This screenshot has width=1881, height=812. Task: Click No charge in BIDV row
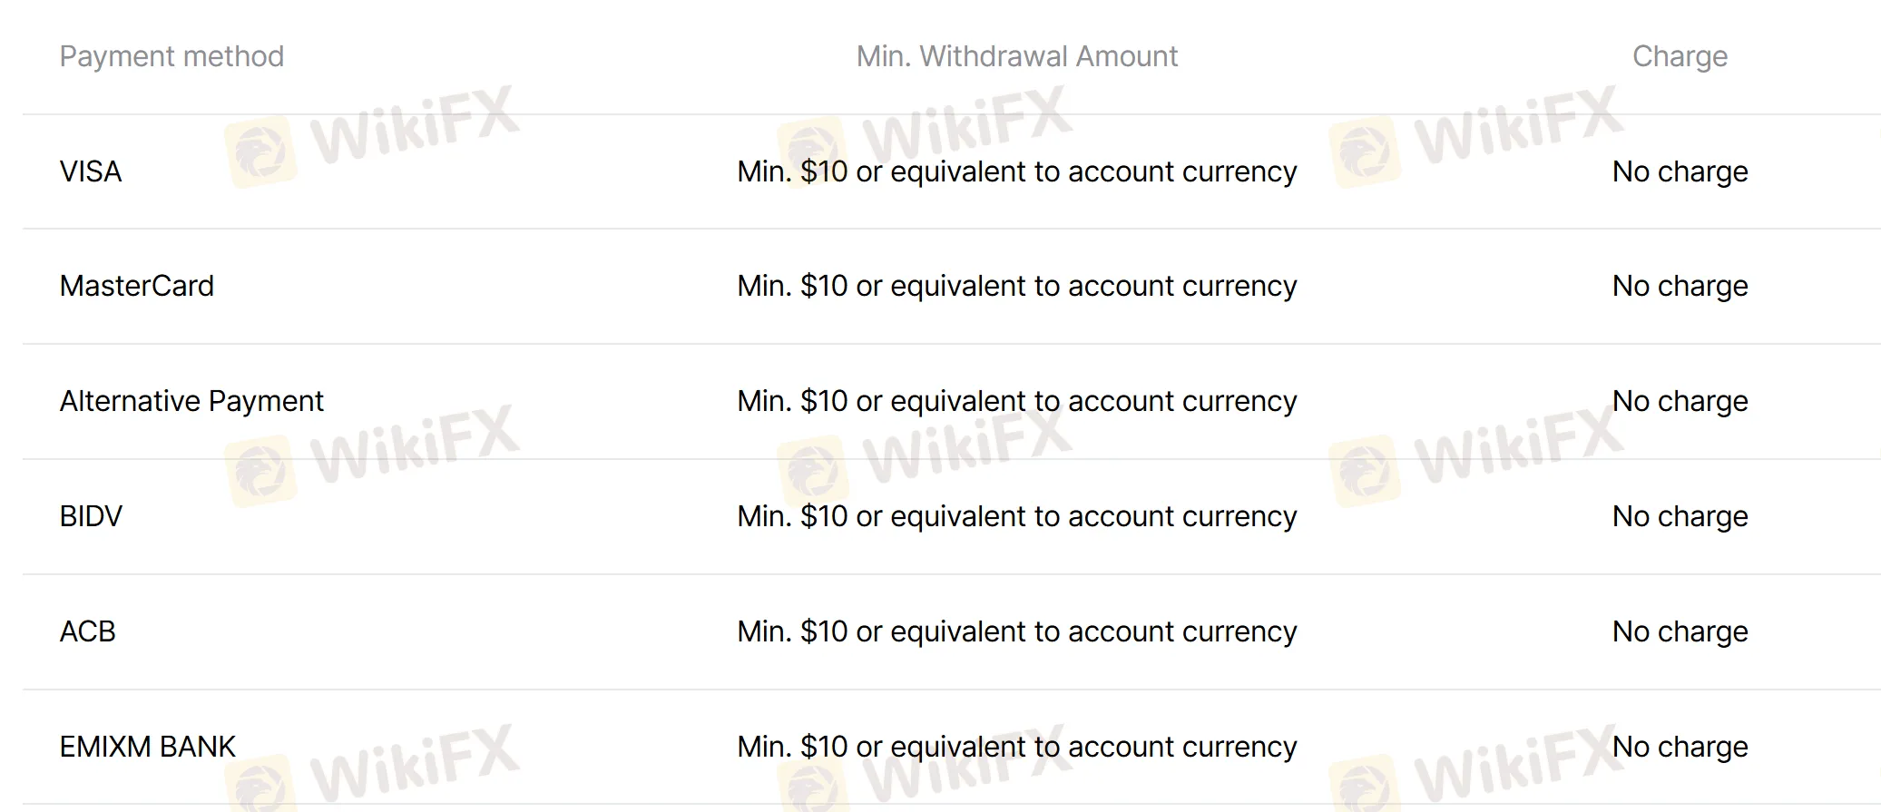[x=1680, y=516]
